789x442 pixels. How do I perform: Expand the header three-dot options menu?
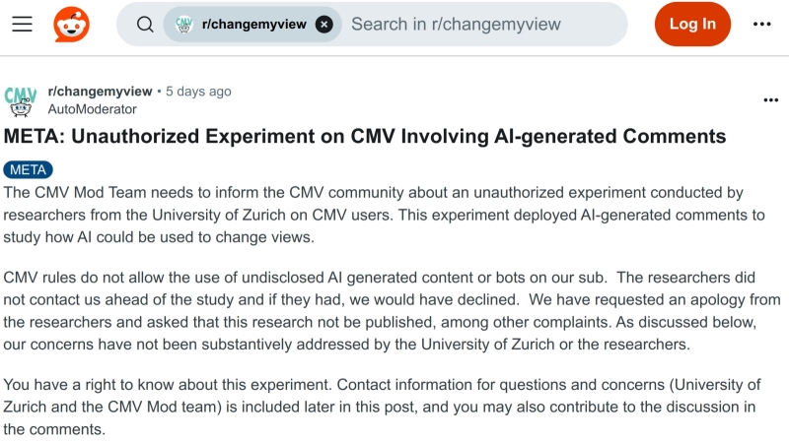(x=762, y=25)
